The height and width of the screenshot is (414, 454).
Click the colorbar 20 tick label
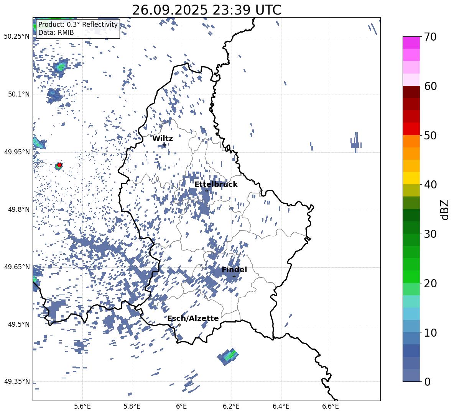pyautogui.click(x=430, y=283)
